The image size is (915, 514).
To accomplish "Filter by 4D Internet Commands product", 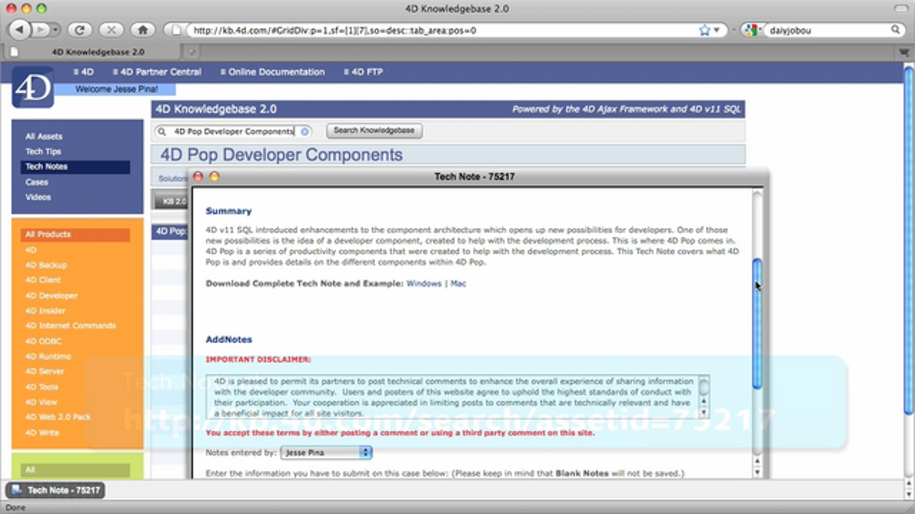I will 71,326.
